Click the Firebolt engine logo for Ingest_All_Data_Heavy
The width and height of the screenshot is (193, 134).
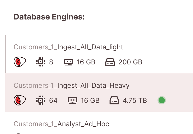pyautogui.click(x=20, y=100)
